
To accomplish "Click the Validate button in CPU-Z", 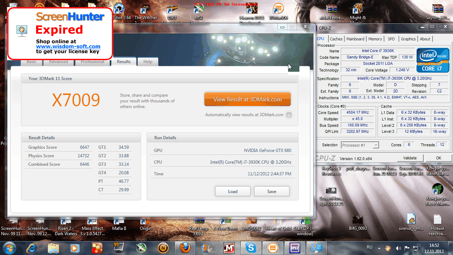I will click(410, 158).
